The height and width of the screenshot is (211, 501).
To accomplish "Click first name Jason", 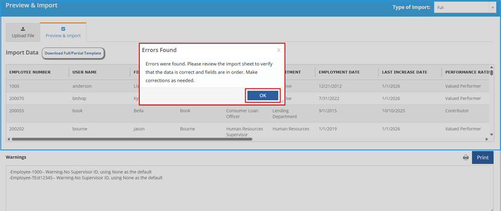I will click(x=139, y=129).
